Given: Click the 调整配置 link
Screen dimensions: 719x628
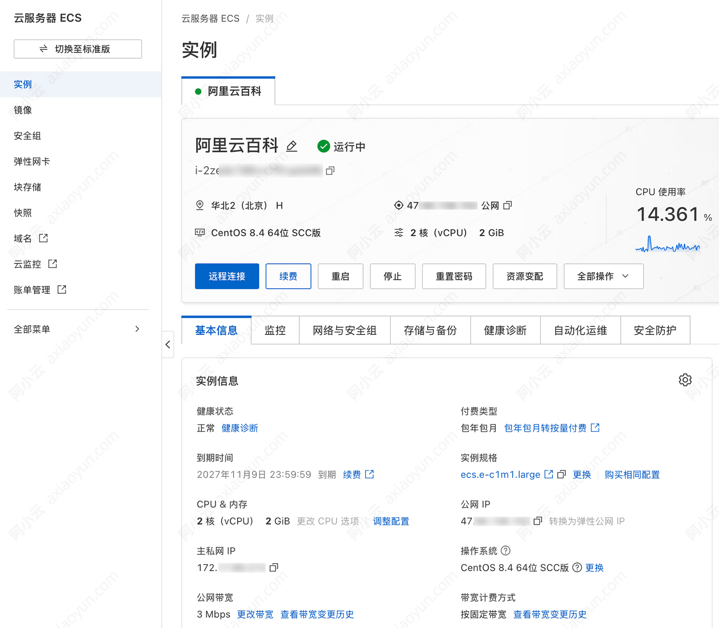Looking at the screenshot, I should click(x=391, y=521).
